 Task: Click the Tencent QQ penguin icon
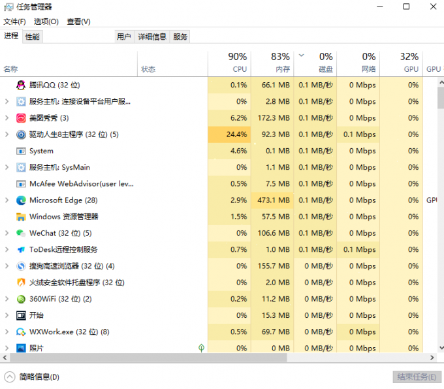tap(21, 85)
